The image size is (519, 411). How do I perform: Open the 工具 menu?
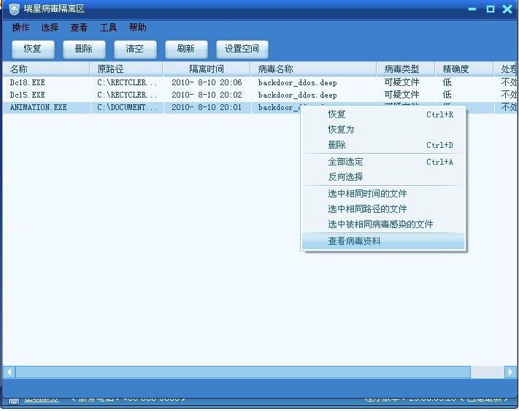click(108, 28)
